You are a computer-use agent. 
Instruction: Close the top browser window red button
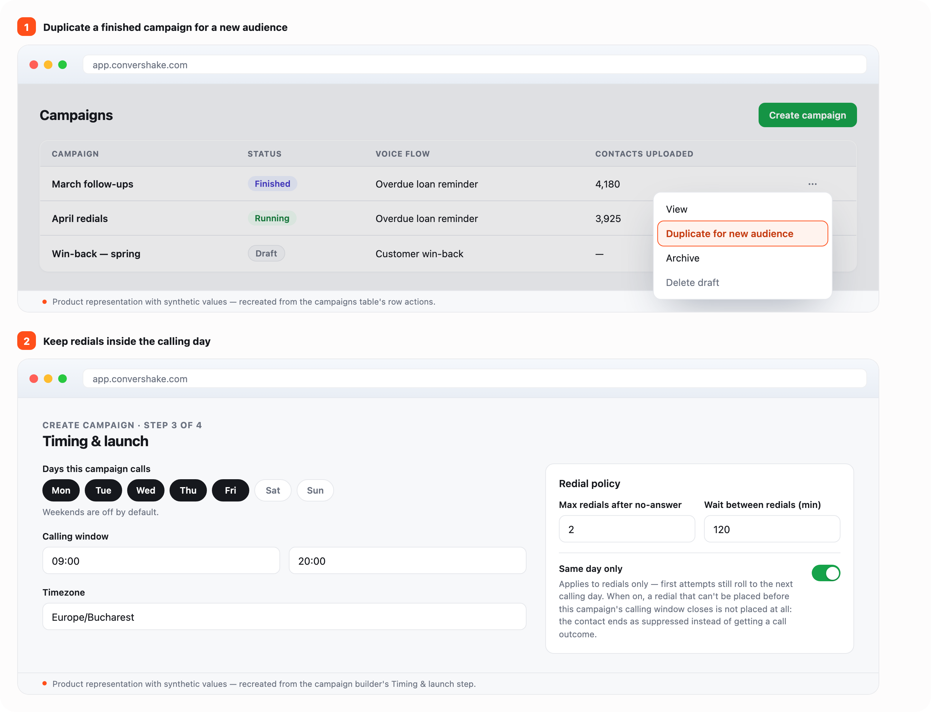tap(34, 65)
